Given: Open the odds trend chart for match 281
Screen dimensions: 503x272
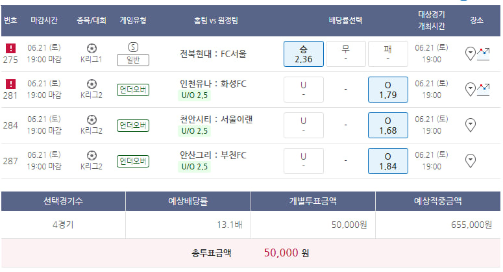Looking at the screenshot, I should pyautogui.click(x=483, y=90).
